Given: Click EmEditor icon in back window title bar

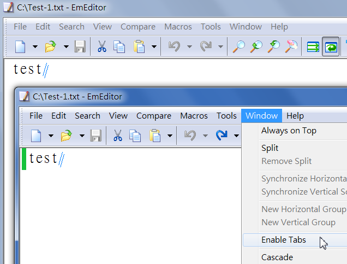Looking at the screenshot, I should tap(8, 7).
